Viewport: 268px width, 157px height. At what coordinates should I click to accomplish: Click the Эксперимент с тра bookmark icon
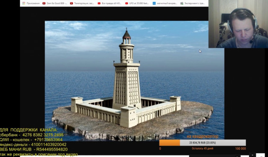(x=182, y=3)
